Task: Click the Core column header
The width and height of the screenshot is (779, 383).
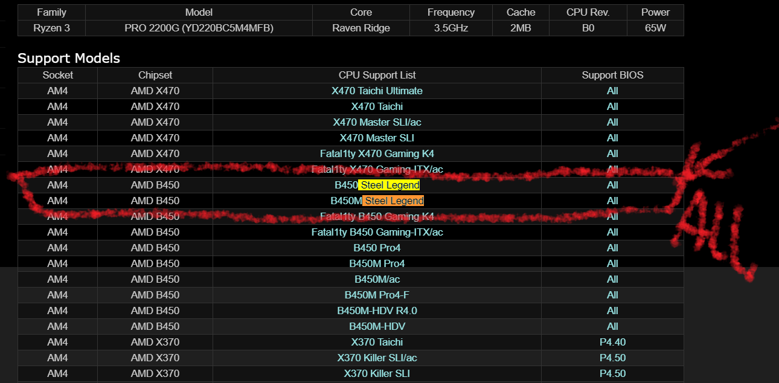Action: (x=361, y=12)
